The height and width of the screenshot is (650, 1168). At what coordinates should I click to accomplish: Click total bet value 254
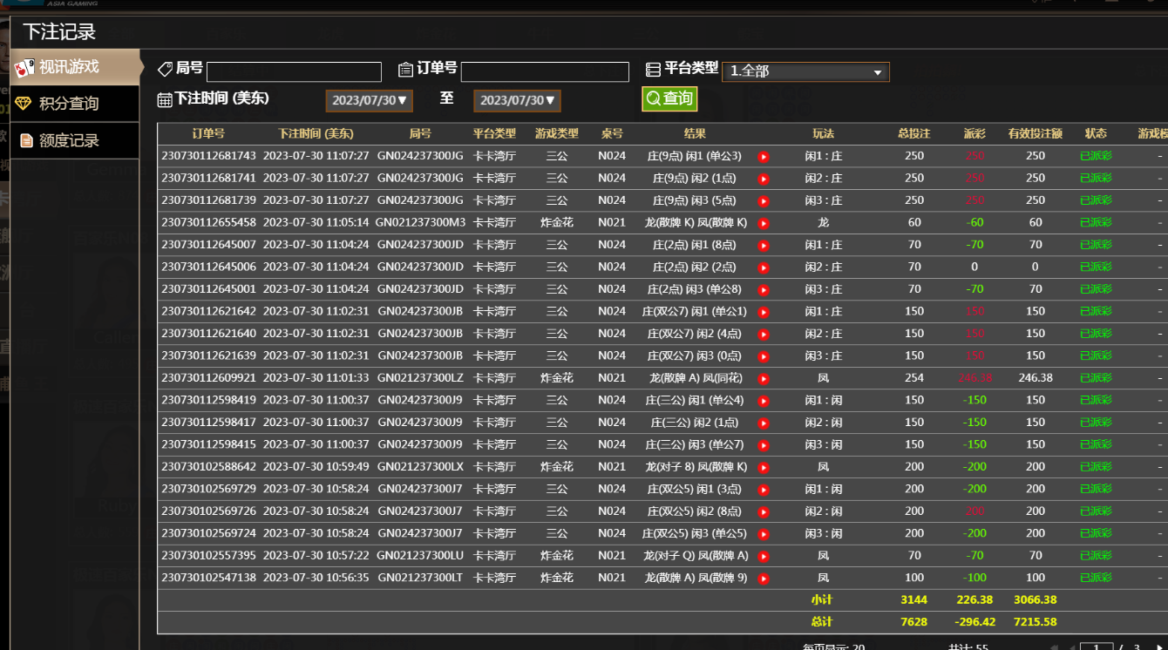coord(914,378)
